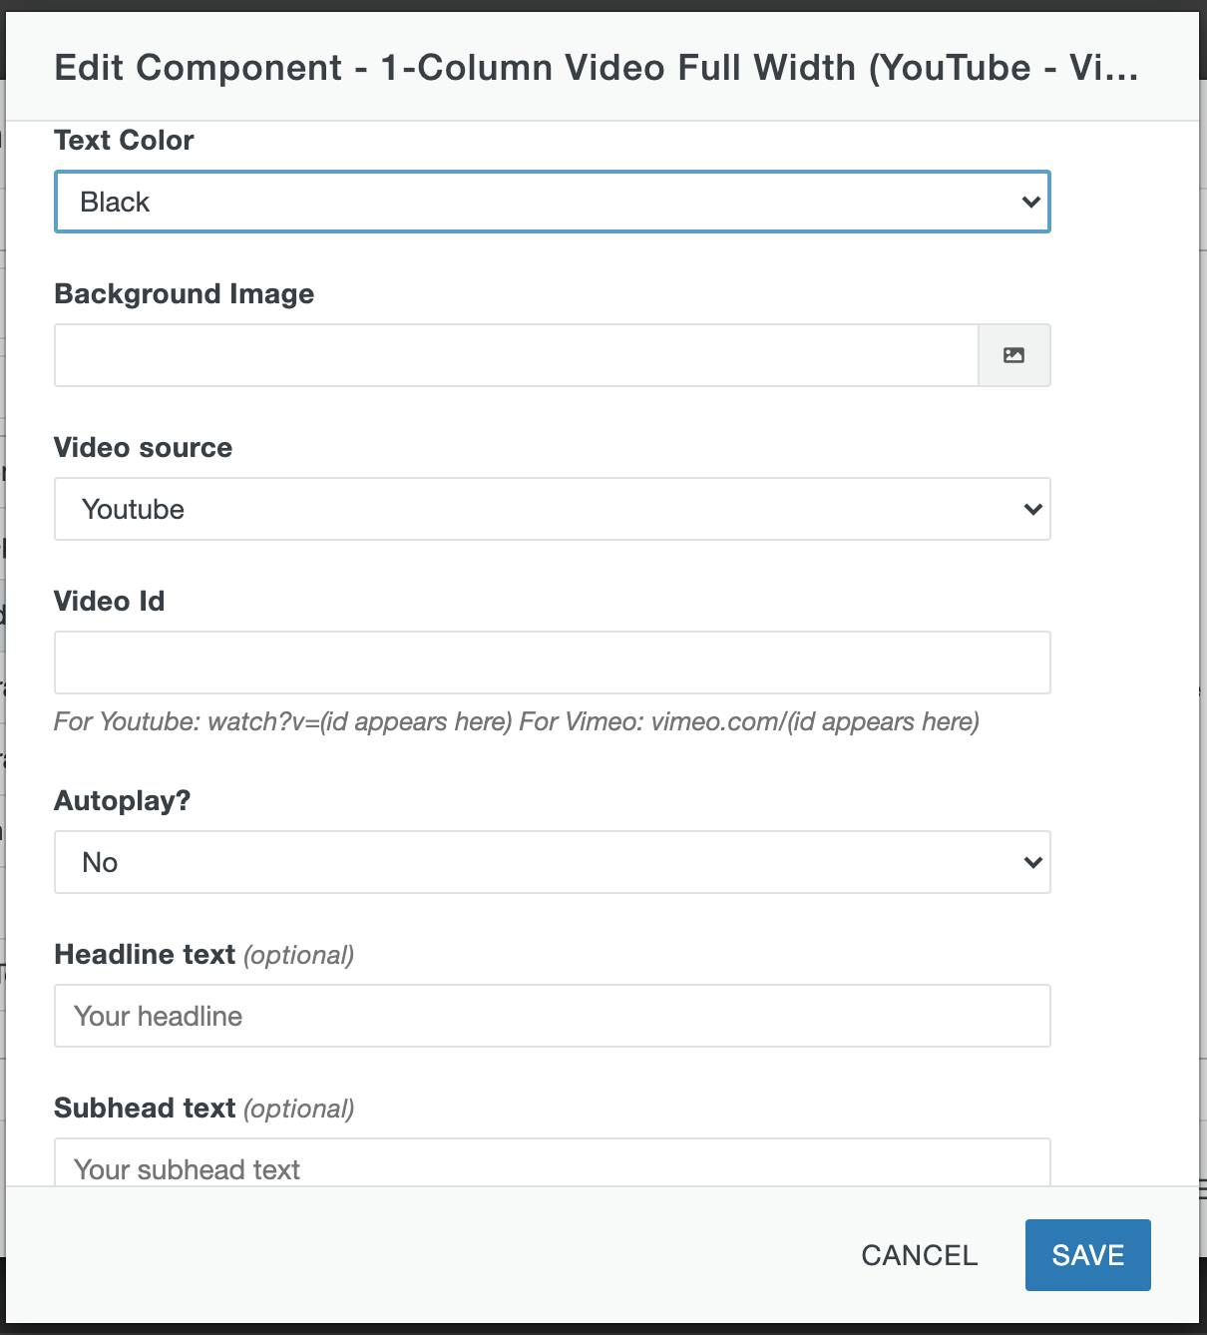Click the Video source label
This screenshot has width=1207, height=1335.
[143, 447]
